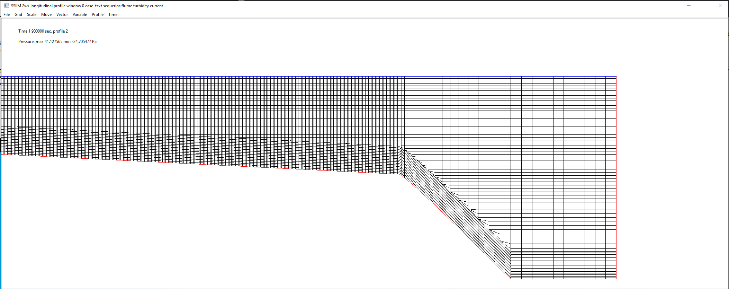The width and height of the screenshot is (729, 289).
Task: Open the Move menu
Action: (x=46, y=15)
